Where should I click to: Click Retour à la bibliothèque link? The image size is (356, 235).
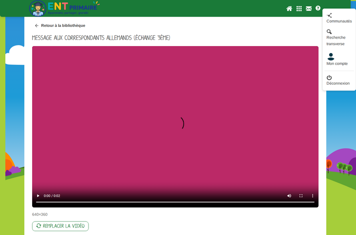(x=60, y=26)
